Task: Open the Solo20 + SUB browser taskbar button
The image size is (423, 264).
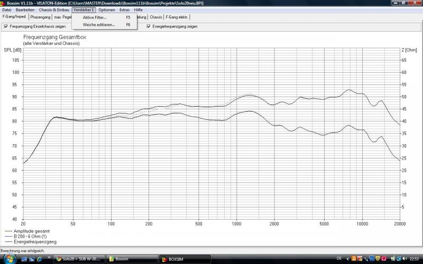Action: coord(80,259)
